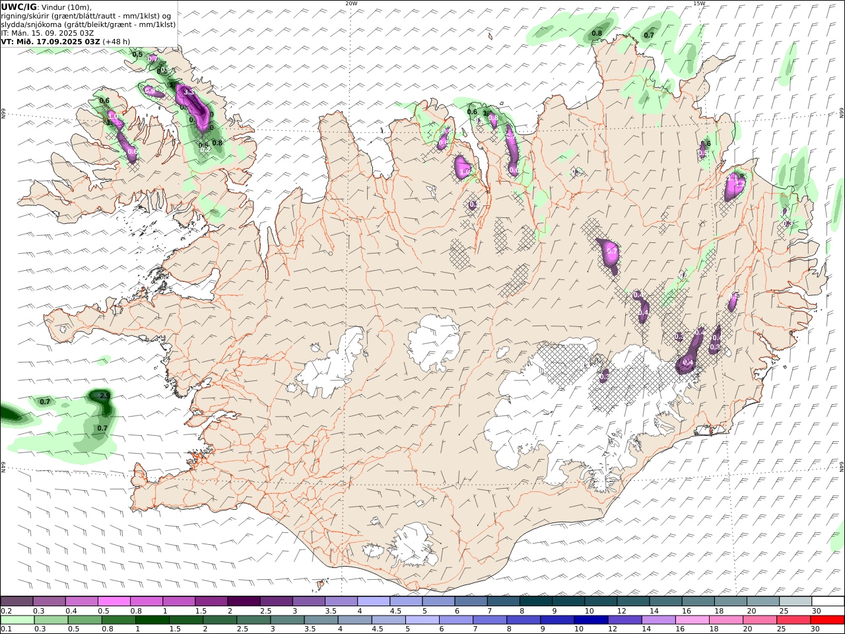
Task: Click the VT: Mið. 17.09.2025 03Z valid time
Action: tap(51, 42)
